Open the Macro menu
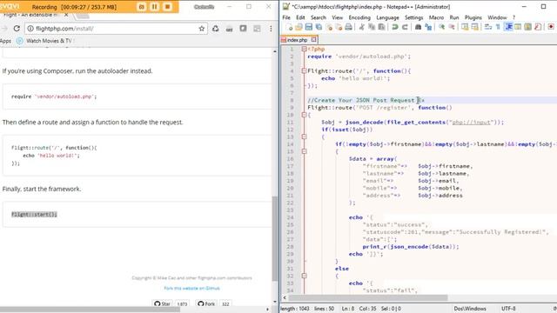Image resolution: width=557 pixels, height=313 pixels. [x=436, y=17]
